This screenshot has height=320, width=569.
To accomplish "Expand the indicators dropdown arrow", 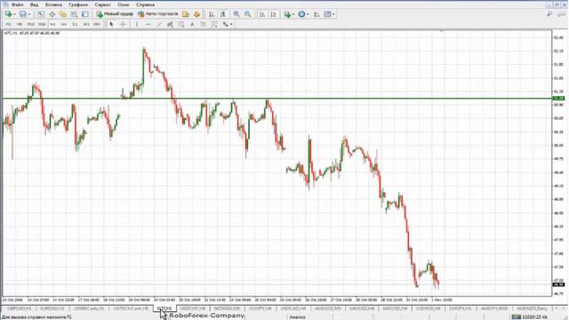I will click(293, 14).
